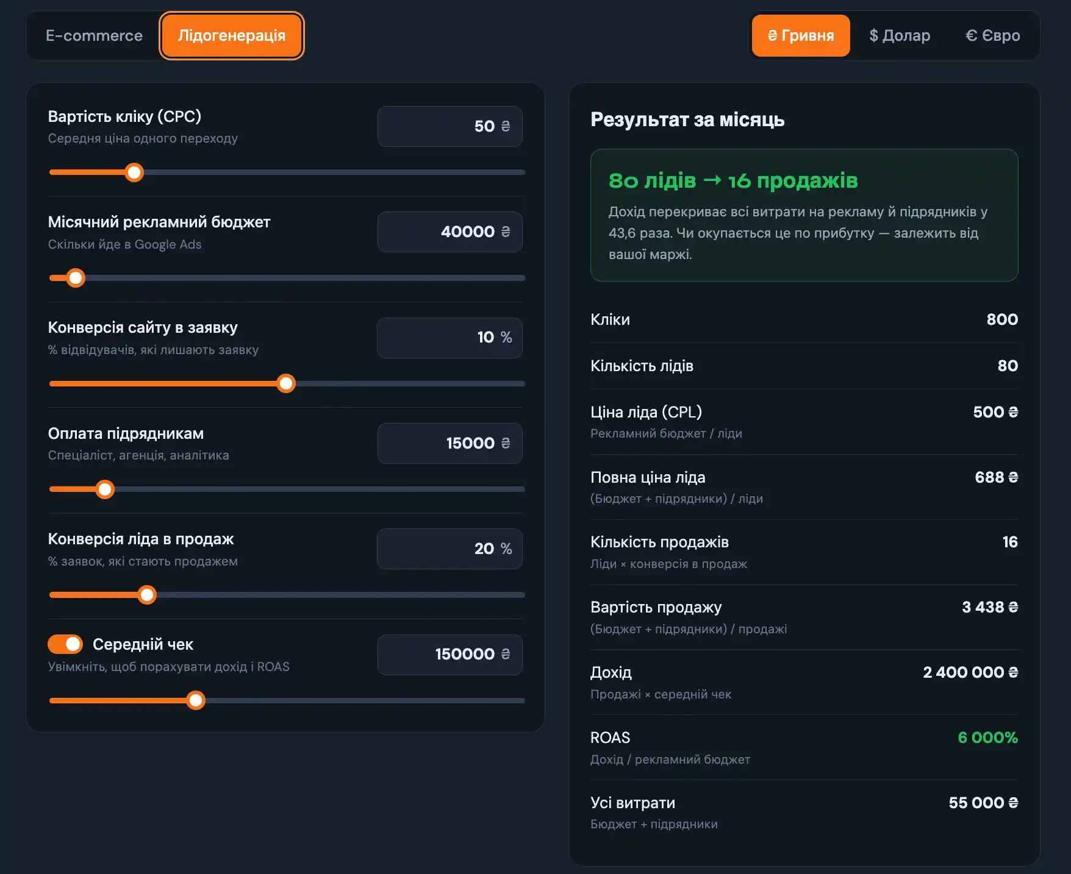
Task: Click the Оплата підрядникам slider handle
Action: tap(105, 489)
